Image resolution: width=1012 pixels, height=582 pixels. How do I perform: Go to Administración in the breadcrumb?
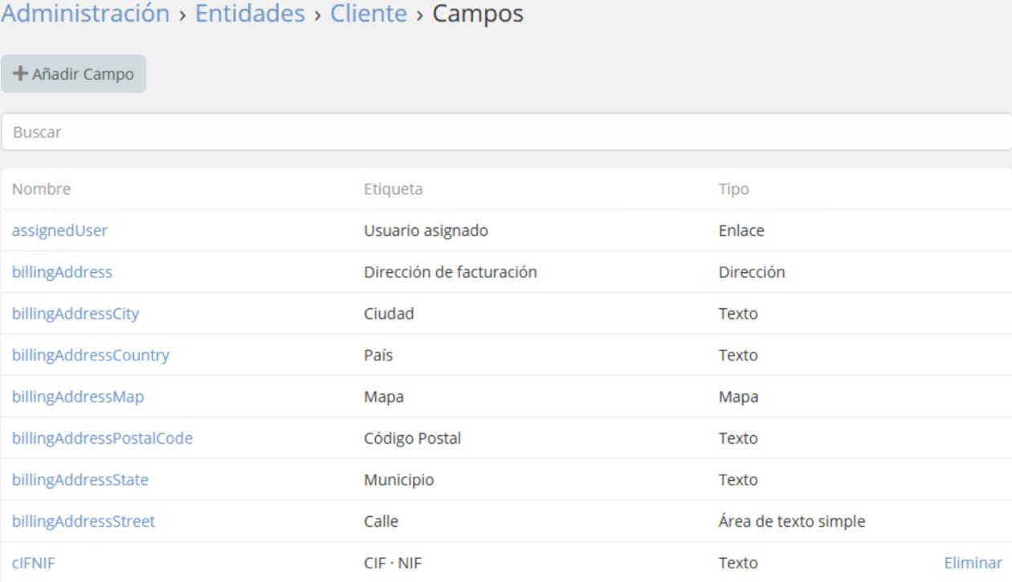[85, 14]
